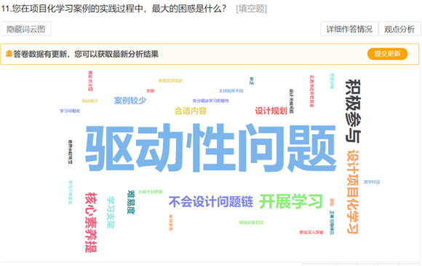This screenshot has width=422, height=266.
Task: Select the small word 学习可视化
Action: click(x=70, y=111)
